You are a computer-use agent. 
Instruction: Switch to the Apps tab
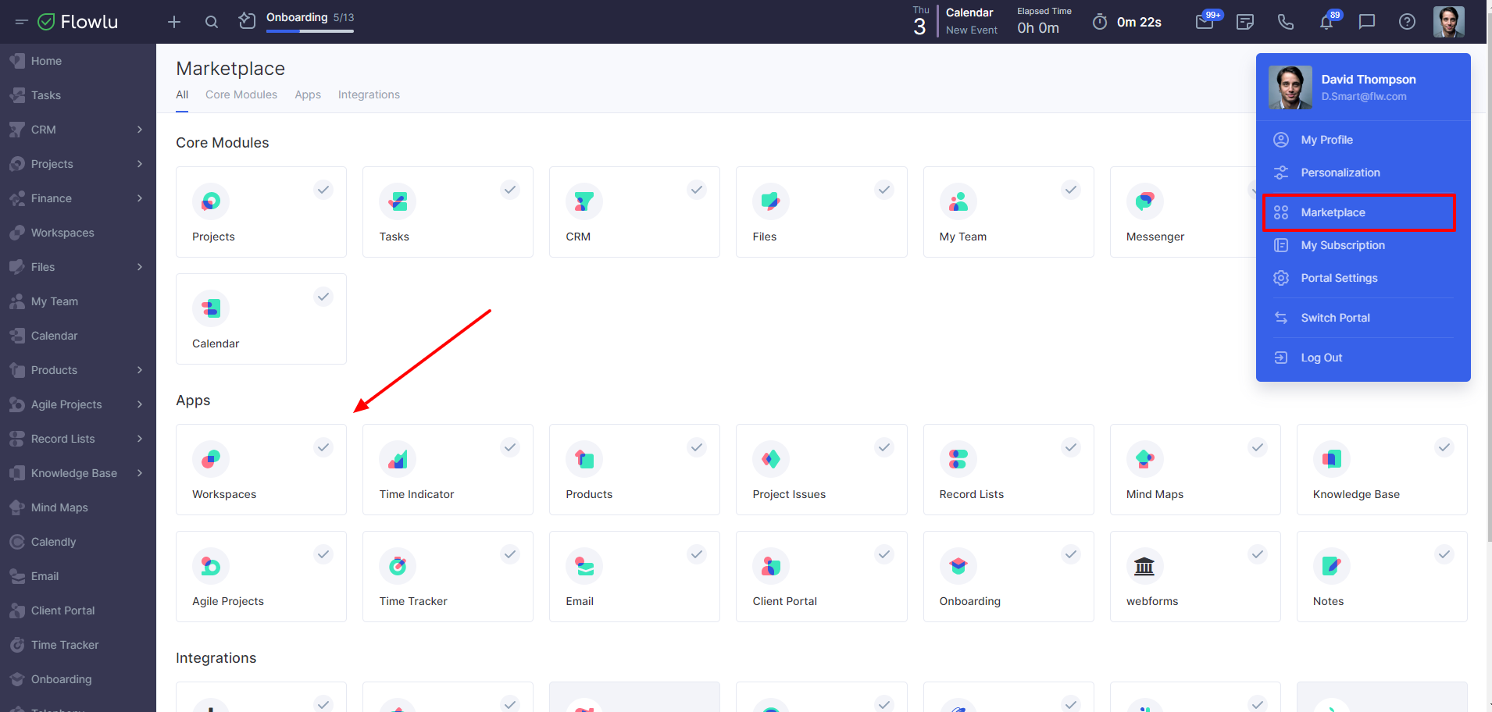point(308,94)
